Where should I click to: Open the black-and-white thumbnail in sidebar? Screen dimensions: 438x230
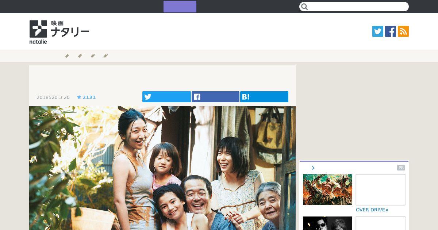[327, 223]
